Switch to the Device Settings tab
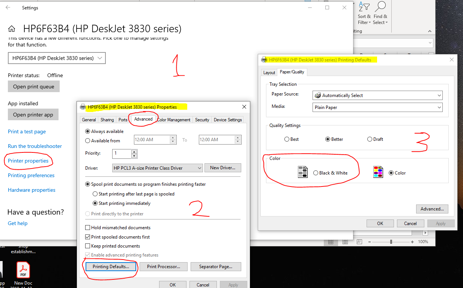 click(228, 120)
